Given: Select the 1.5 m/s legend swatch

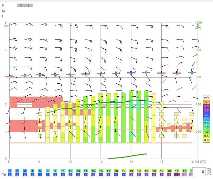Looking at the screenshot, I should (206, 127).
